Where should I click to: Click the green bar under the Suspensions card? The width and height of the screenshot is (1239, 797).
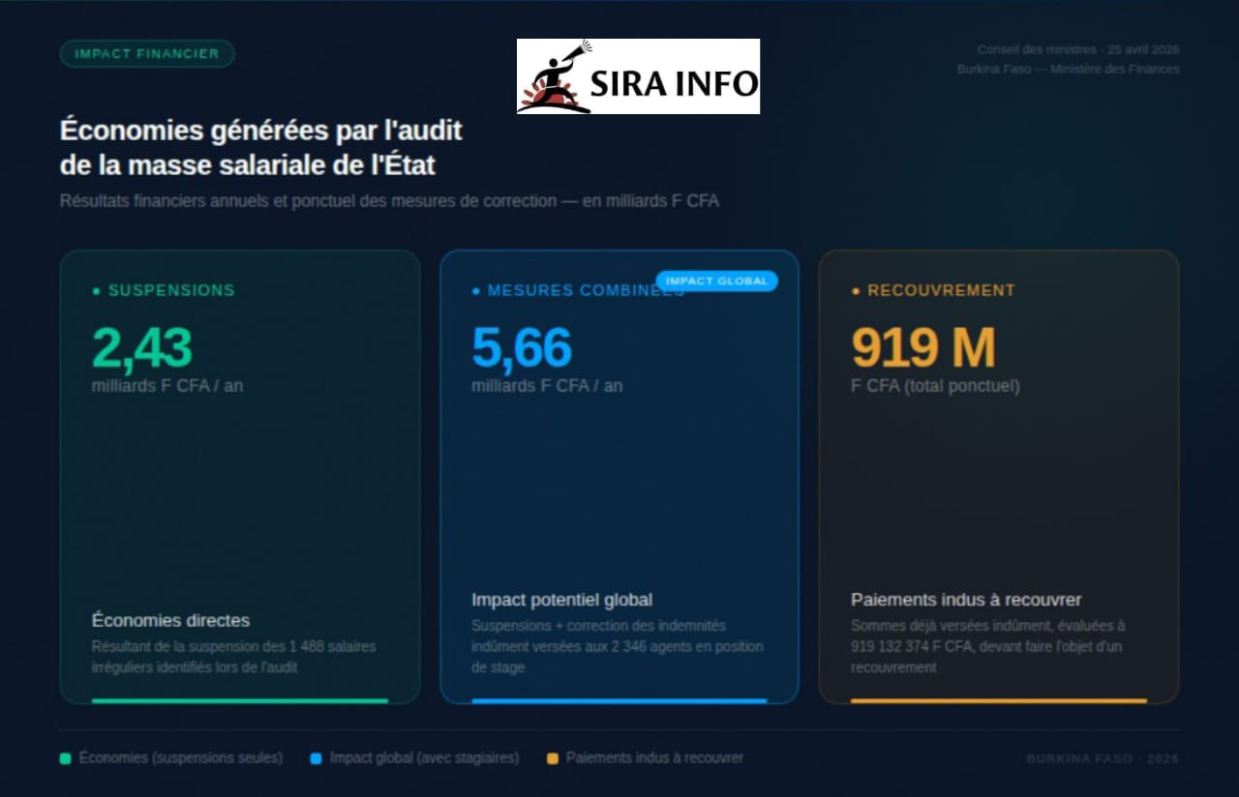pyautogui.click(x=240, y=700)
